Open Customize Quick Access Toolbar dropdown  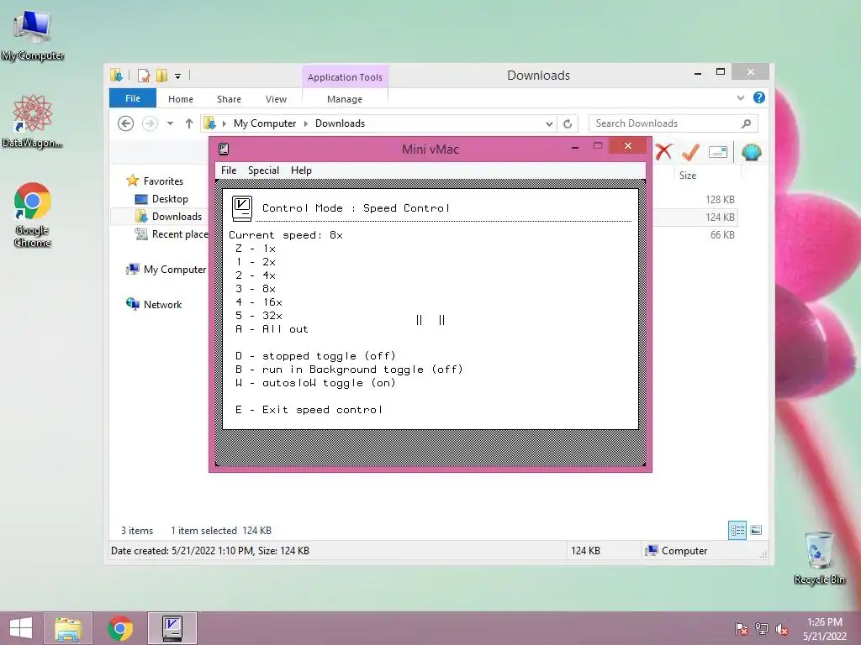click(178, 76)
